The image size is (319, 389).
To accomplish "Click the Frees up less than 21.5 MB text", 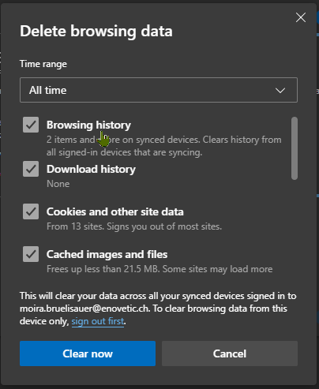I will [x=159, y=269].
